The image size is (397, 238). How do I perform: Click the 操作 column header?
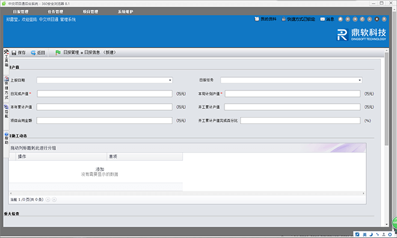61,157
